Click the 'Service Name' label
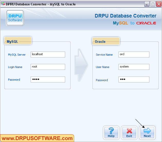 tap(104, 55)
